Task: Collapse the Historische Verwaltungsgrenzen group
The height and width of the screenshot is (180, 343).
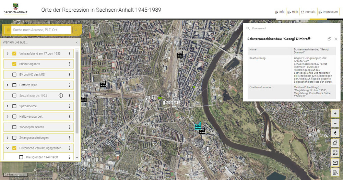Action: [8, 148]
